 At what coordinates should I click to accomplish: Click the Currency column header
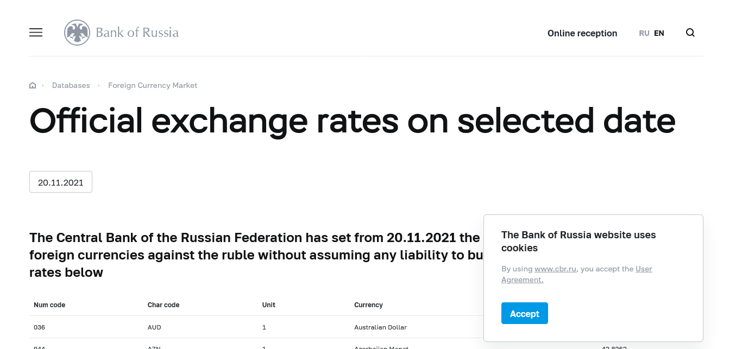click(368, 305)
